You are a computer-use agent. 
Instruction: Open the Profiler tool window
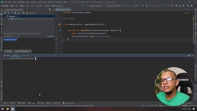(57, 103)
